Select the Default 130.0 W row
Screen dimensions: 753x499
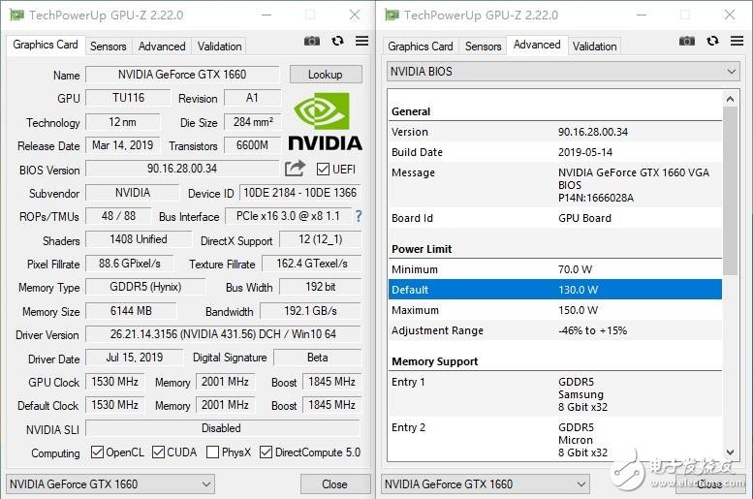click(x=554, y=290)
